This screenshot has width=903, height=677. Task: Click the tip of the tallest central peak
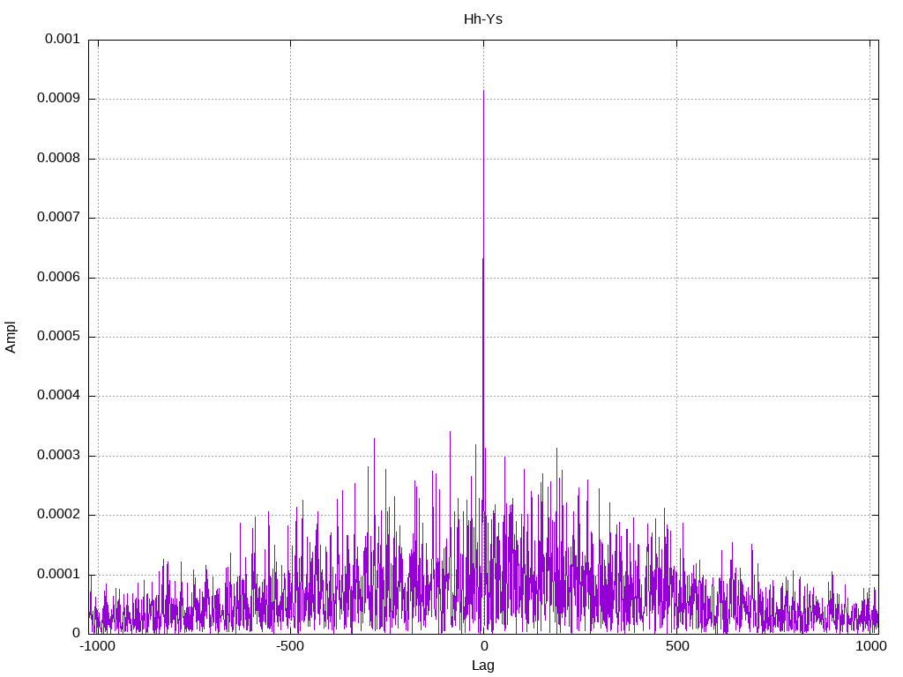coord(483,91)
